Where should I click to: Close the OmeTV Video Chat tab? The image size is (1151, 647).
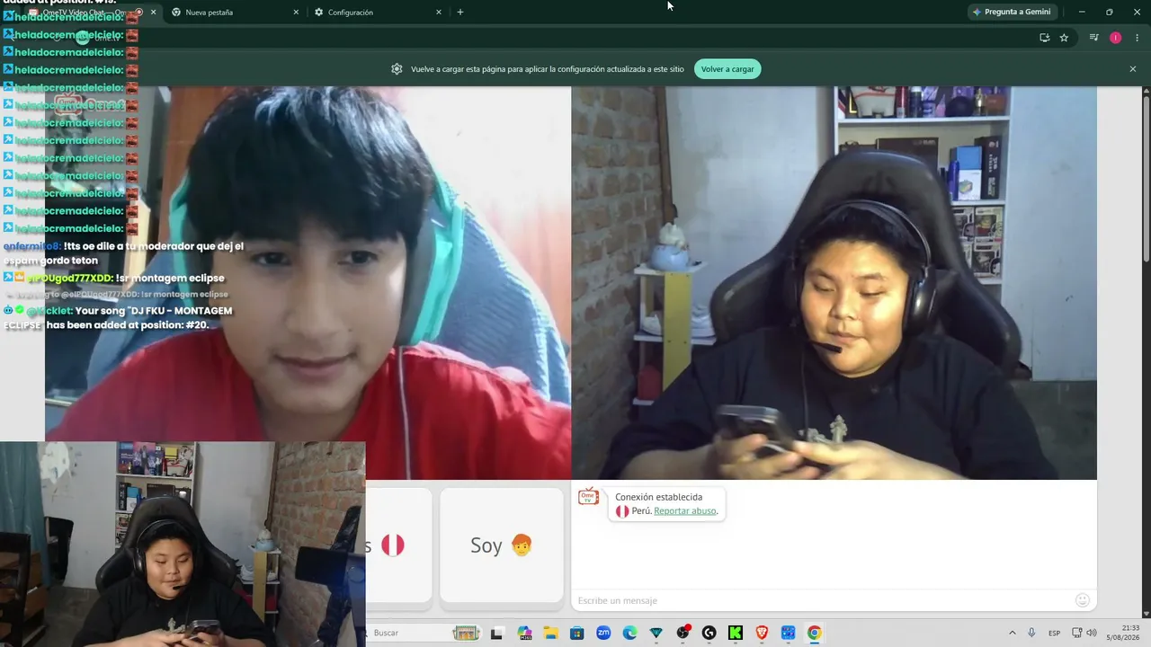tap(153, 12)
